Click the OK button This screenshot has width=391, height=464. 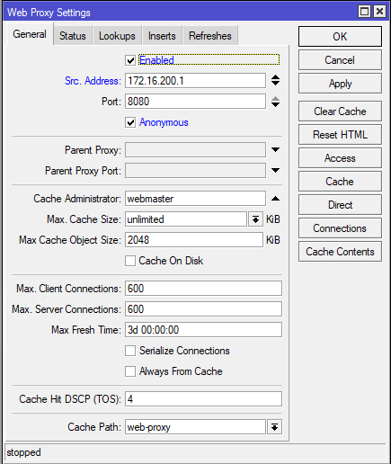point(340,36)
